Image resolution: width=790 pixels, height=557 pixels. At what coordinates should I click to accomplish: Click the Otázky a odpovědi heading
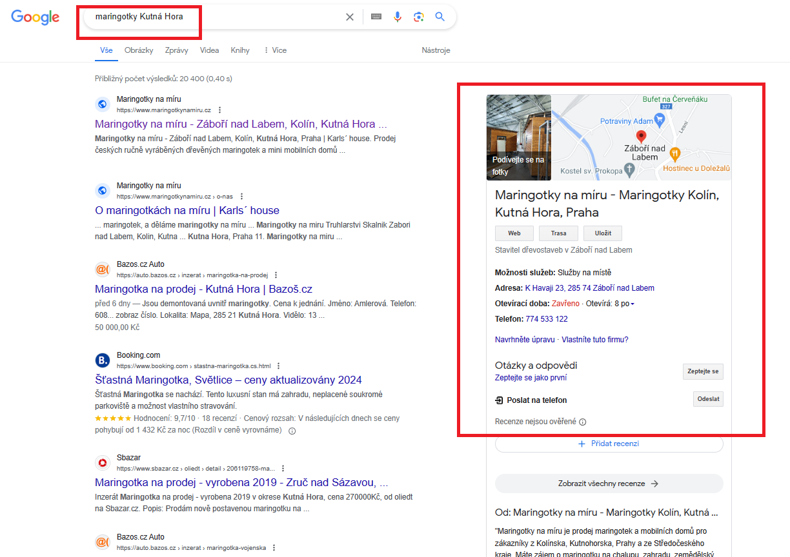536,366
